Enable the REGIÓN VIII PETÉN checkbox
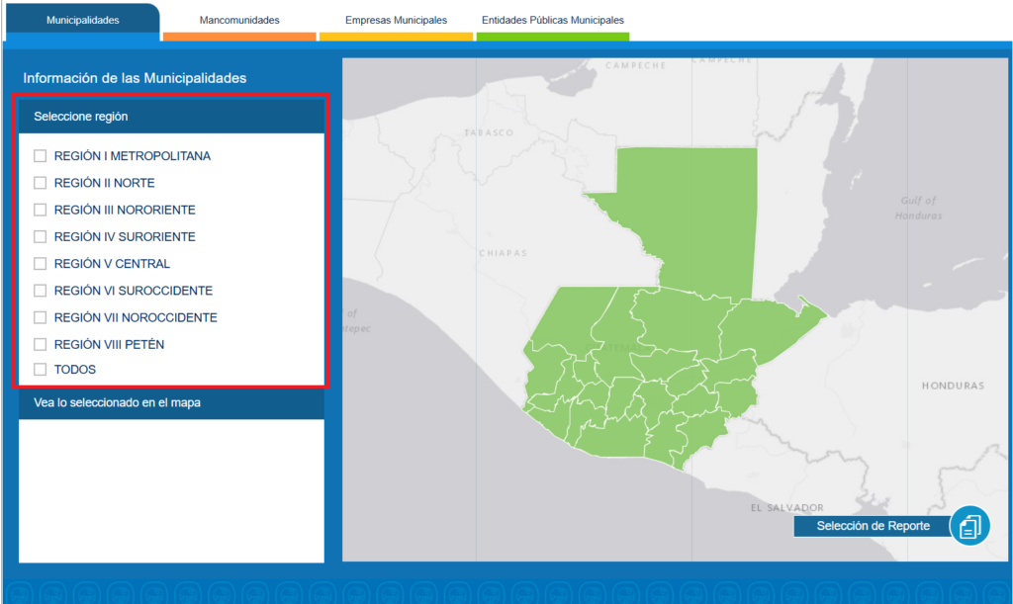 41,345
